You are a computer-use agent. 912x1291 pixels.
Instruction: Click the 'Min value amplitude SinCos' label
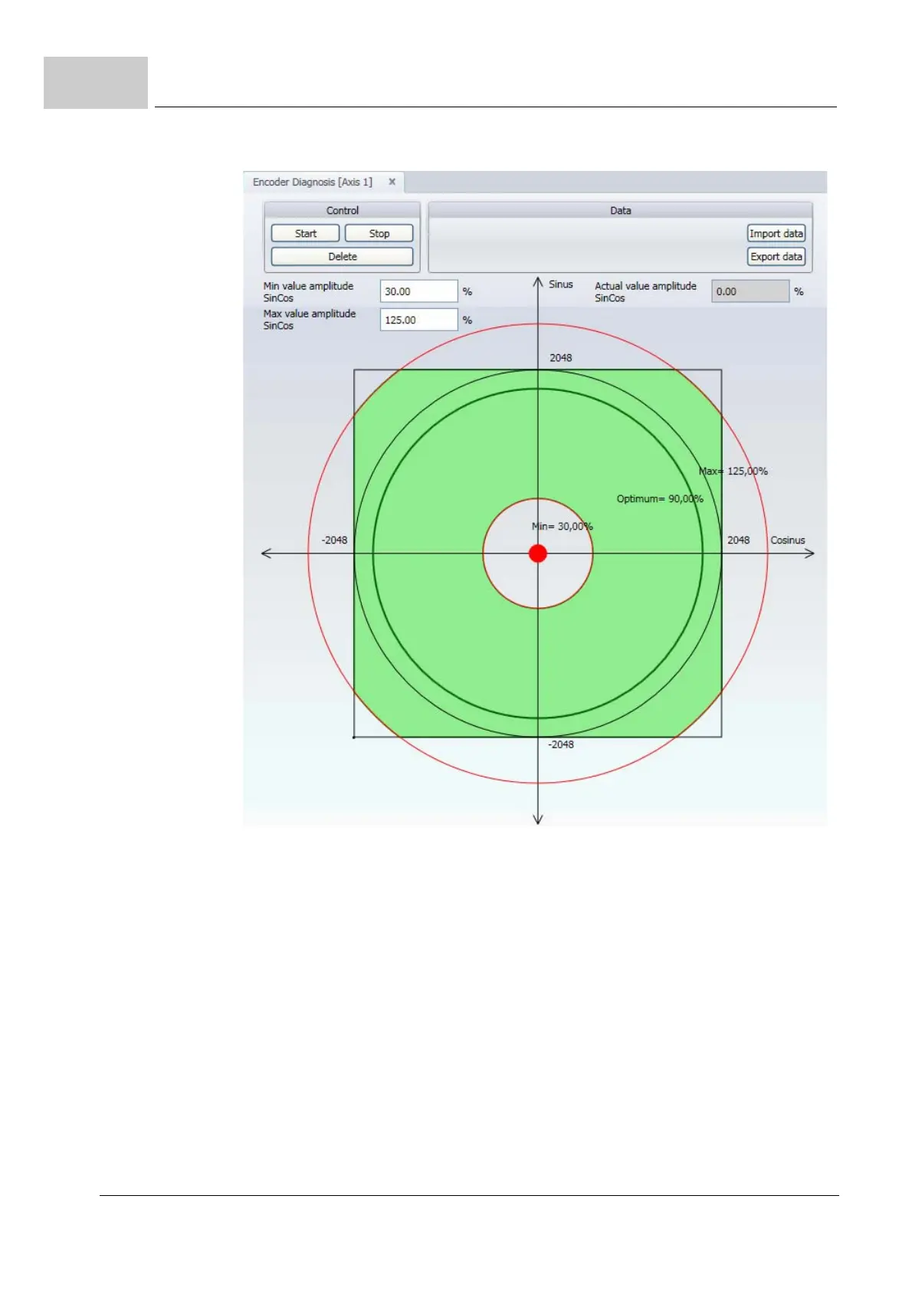308,291
